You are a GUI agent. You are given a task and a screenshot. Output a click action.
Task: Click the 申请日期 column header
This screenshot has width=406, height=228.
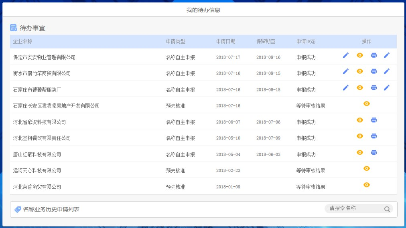point(226,41)
